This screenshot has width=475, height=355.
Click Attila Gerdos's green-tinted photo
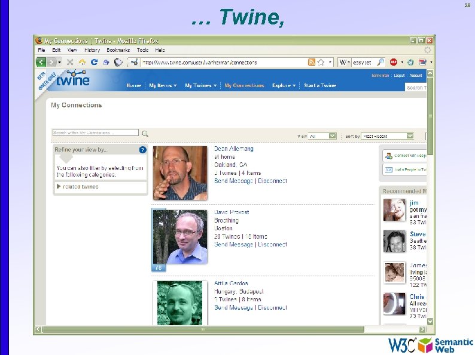(x=180, y=303)
